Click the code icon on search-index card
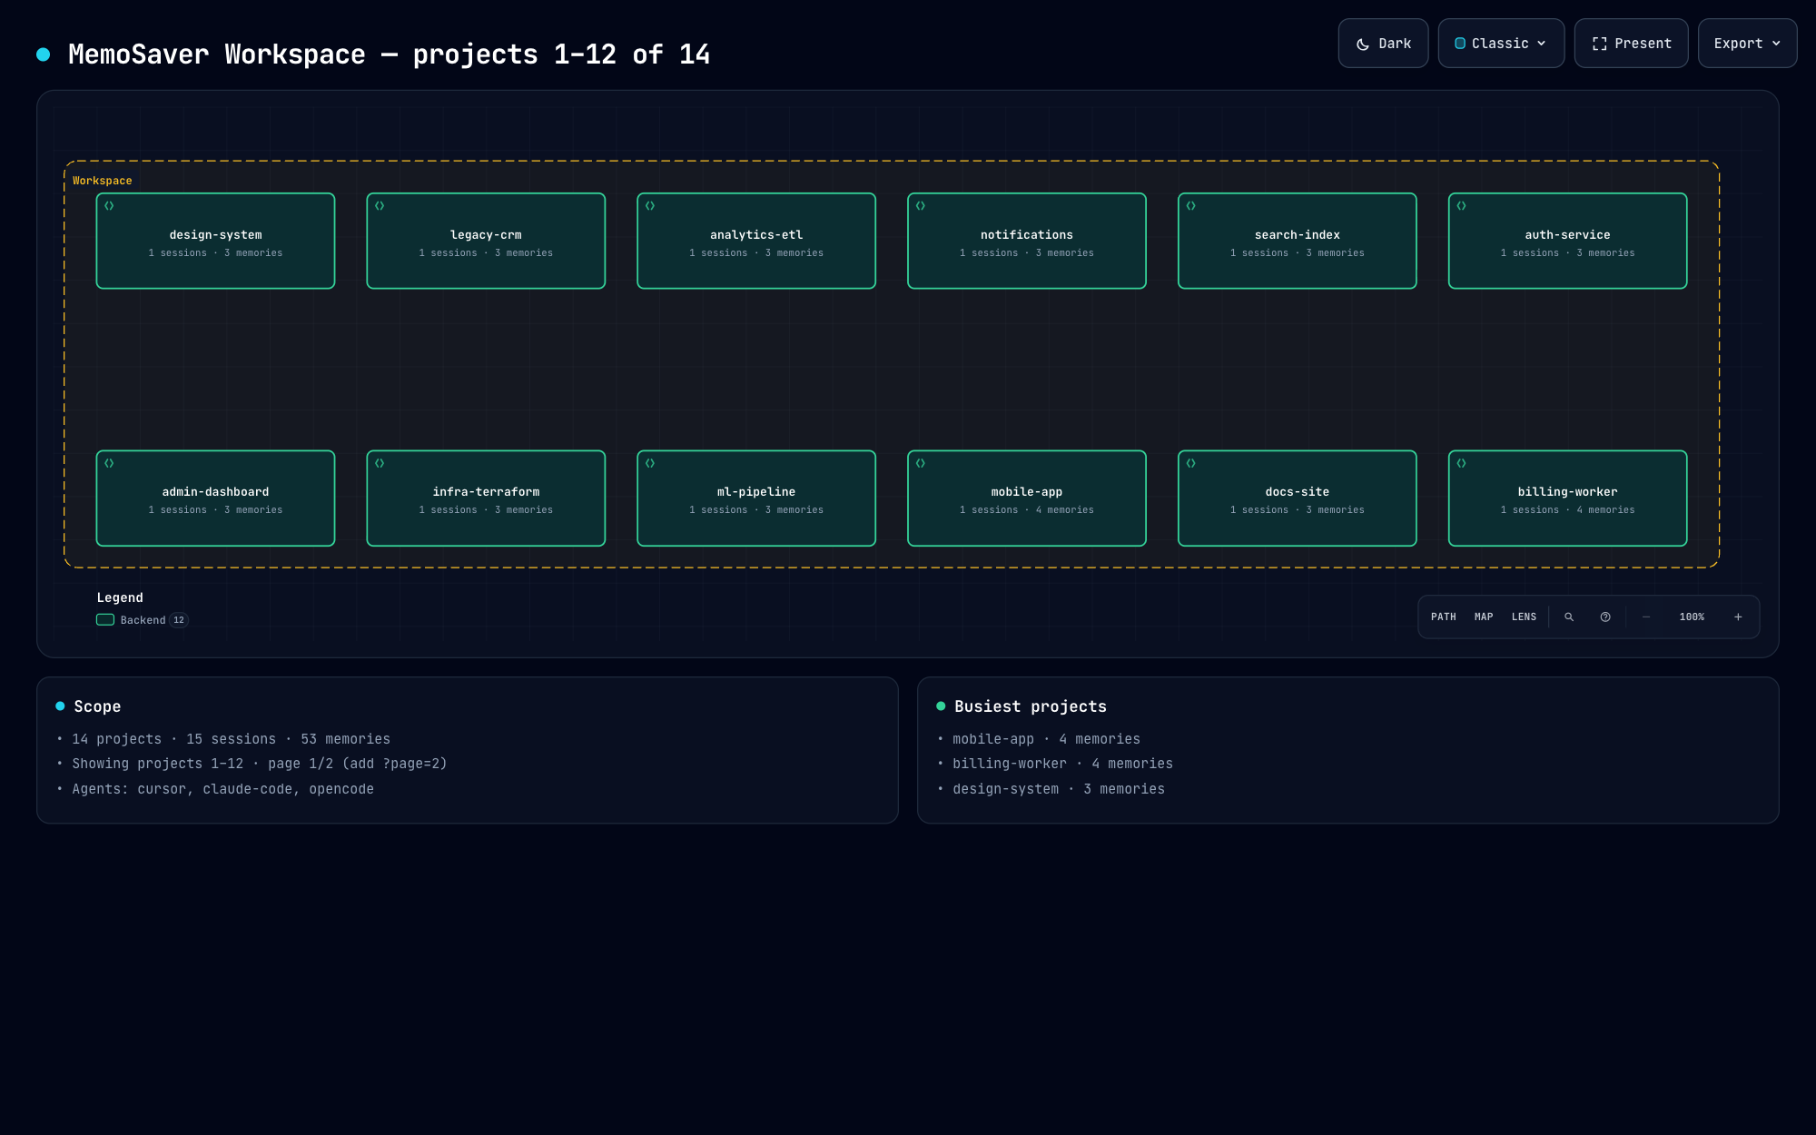This screenshot has height=1135, width=1816. [1191, 206]
